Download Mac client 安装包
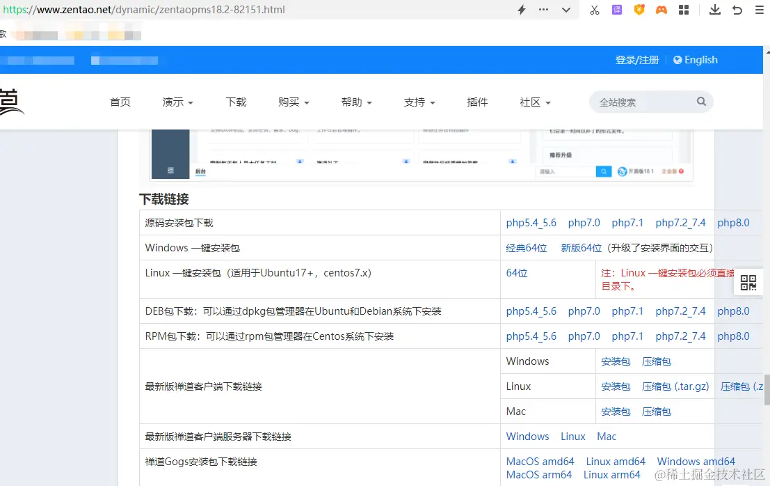 [616, 411]
